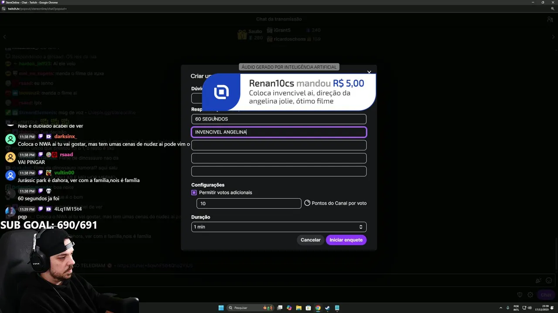558x313 pixels.
Task: Click the 'VAI PINGAR' chat message
Action: (31, 162)
